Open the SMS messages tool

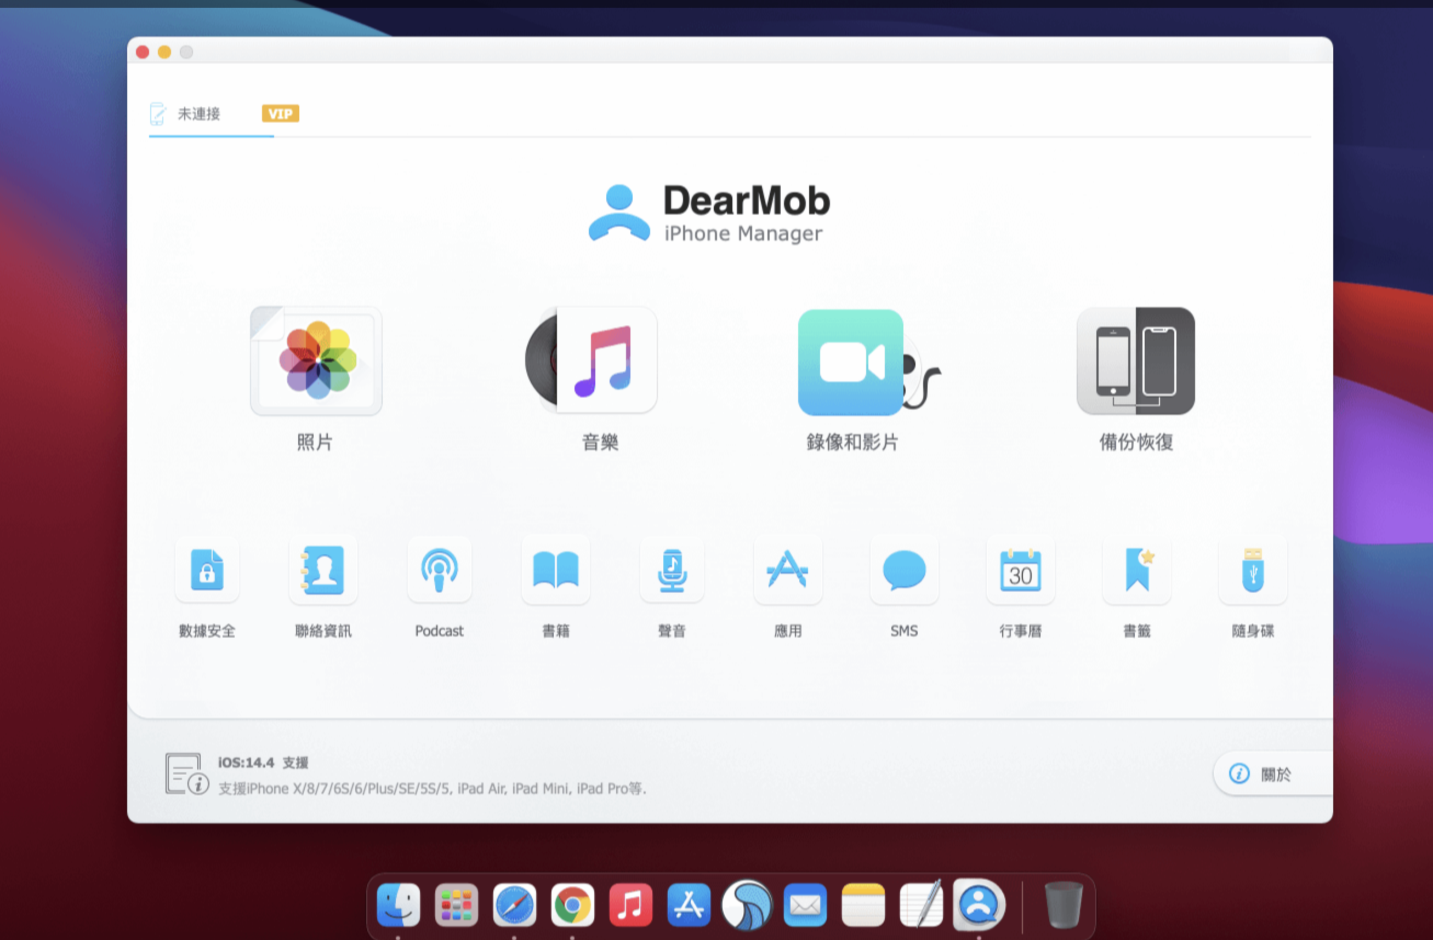(905, 569)
